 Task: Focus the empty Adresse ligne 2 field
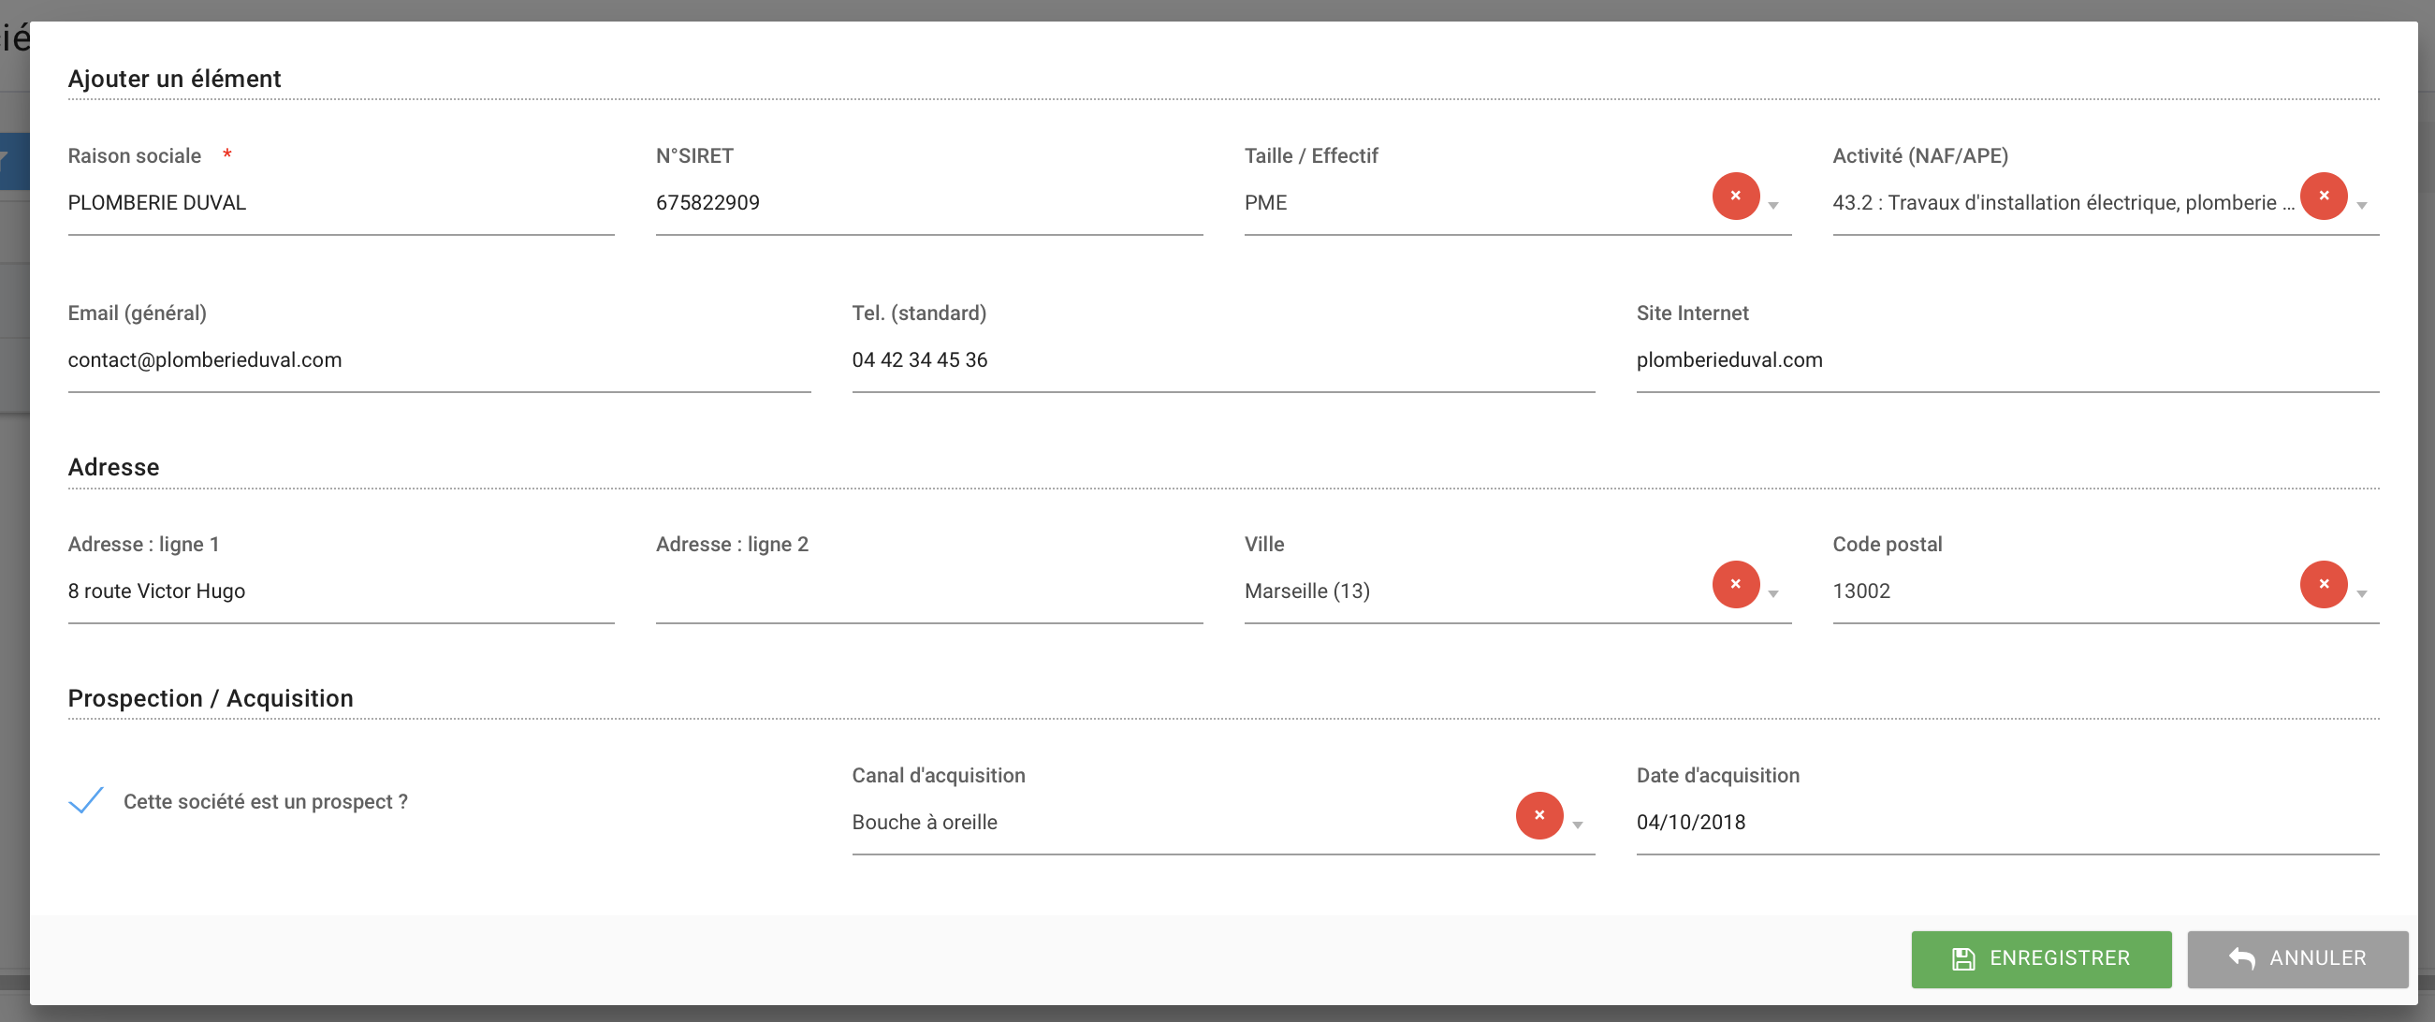pos(929,591)
